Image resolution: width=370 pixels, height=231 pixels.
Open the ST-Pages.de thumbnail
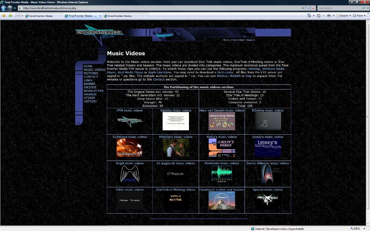(176, 174)
